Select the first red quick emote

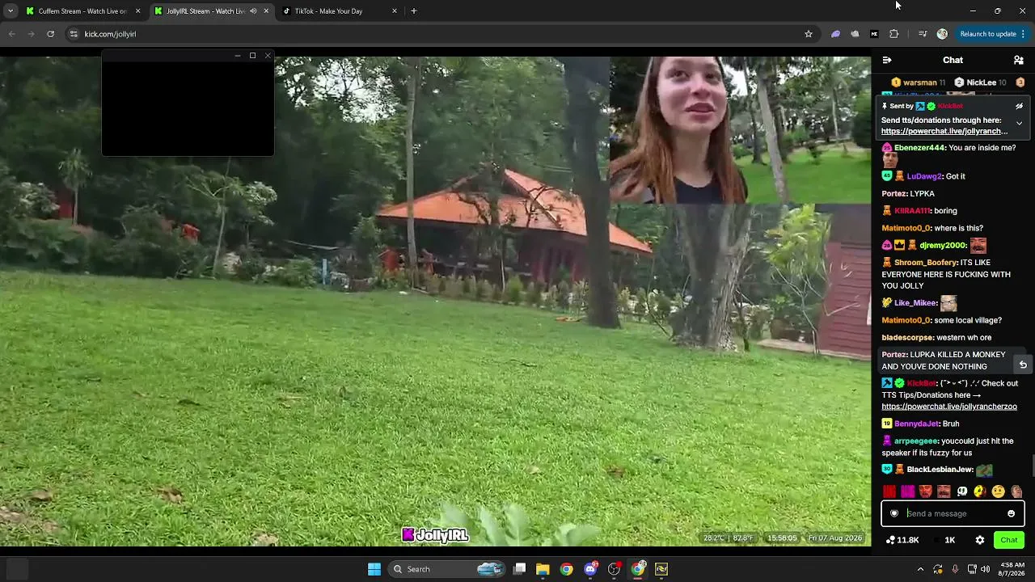coord(889,491)
